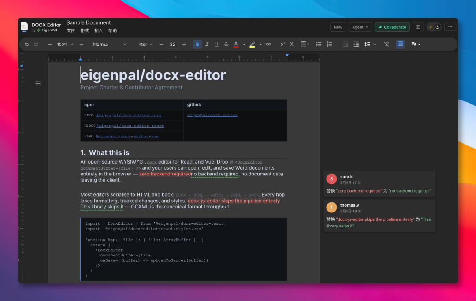Open the @eigenpal/docx-editor-core link

coord(129,115)
